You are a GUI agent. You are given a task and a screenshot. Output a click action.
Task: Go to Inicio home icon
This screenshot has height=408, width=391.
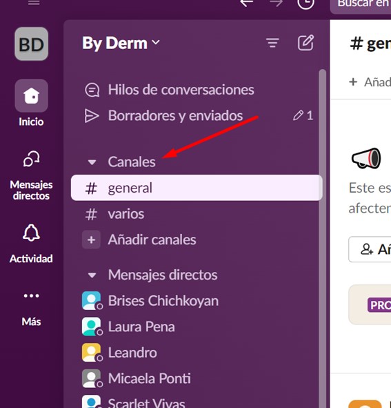[32, 96]
